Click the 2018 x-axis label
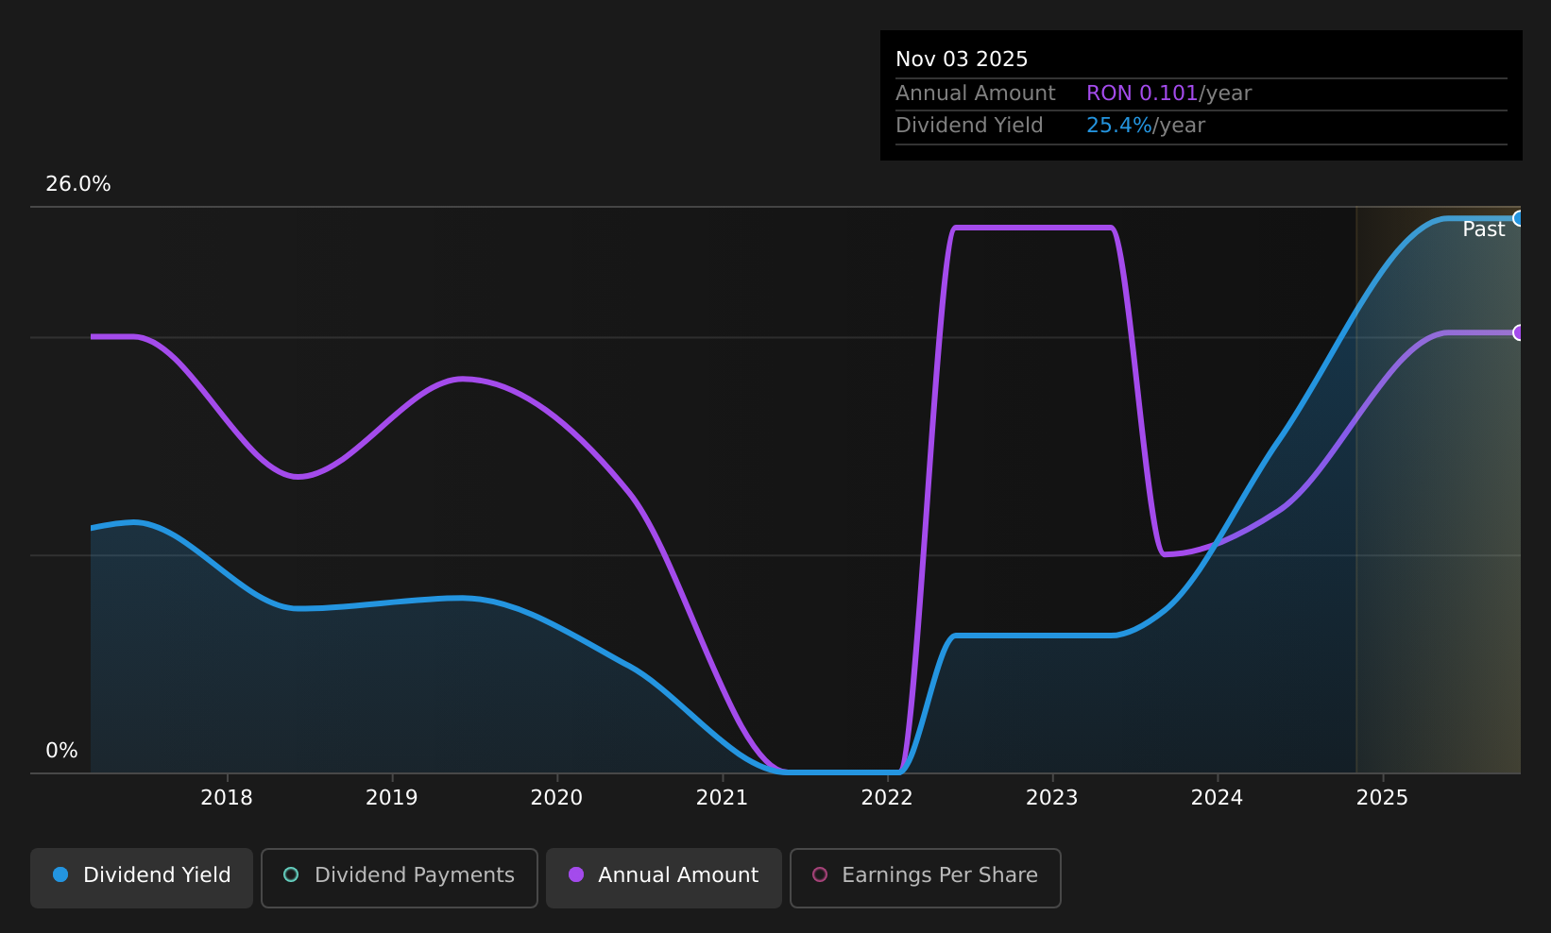 (227, 798)
